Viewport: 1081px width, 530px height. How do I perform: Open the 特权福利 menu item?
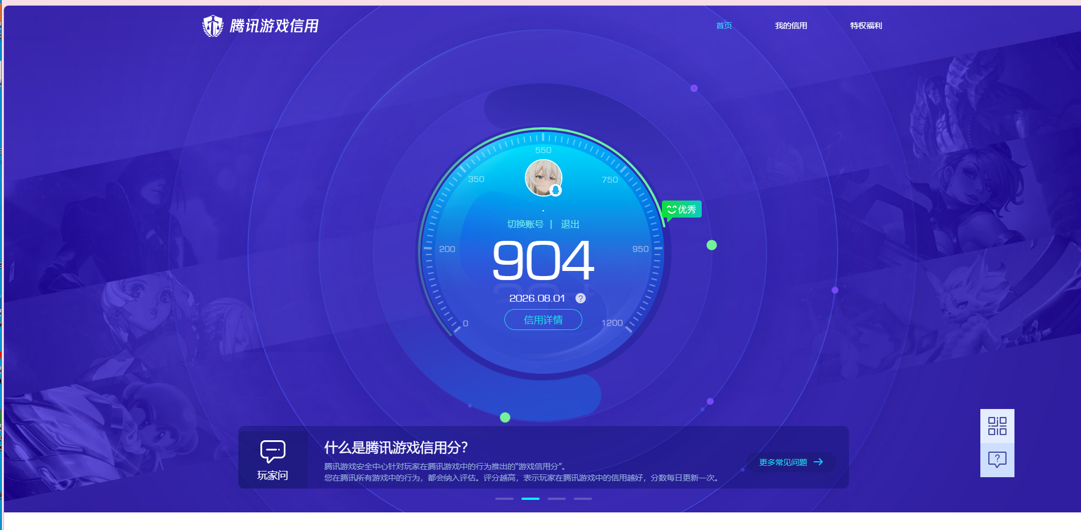[866, 26]
